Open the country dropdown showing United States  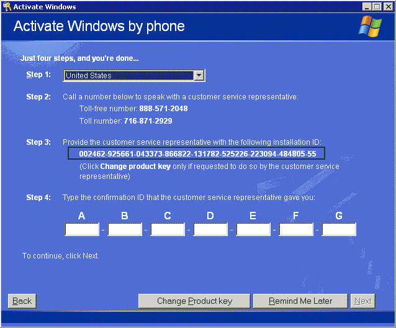134,76
